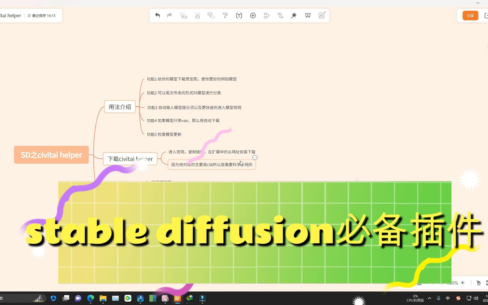Toggle fullscreen view at bottom right

point(487,283)
